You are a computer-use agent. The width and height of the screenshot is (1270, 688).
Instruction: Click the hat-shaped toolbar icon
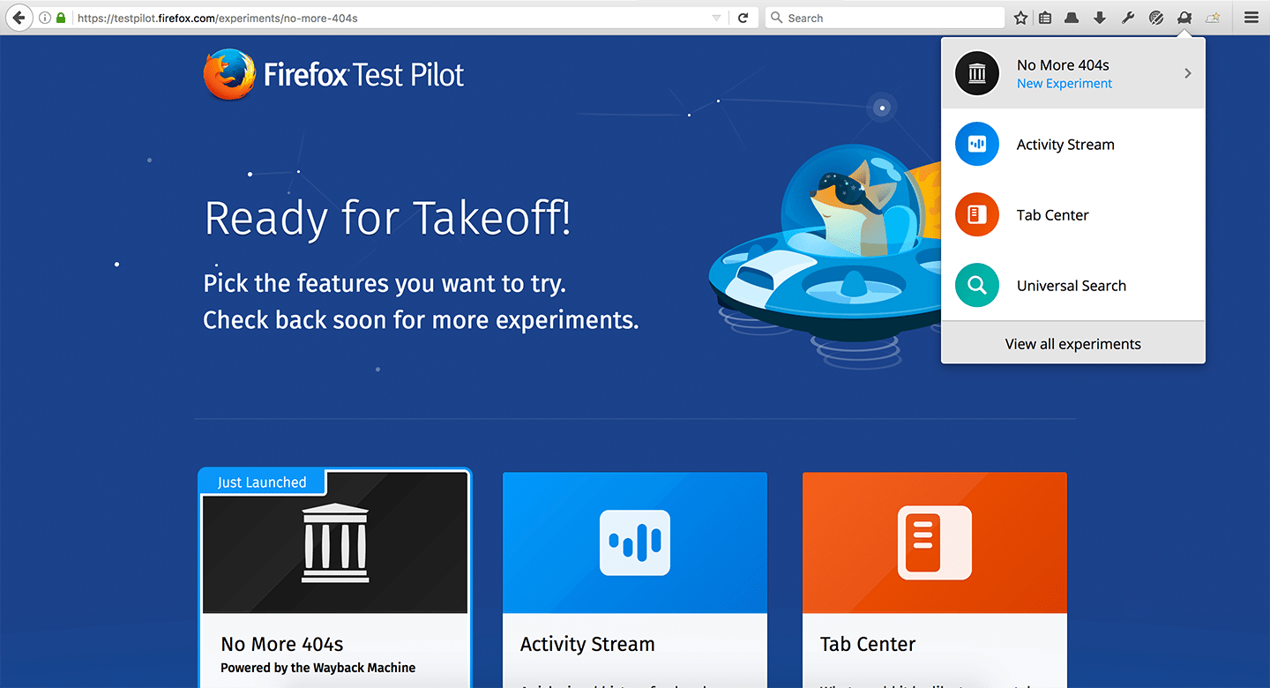pos(1072,18)
